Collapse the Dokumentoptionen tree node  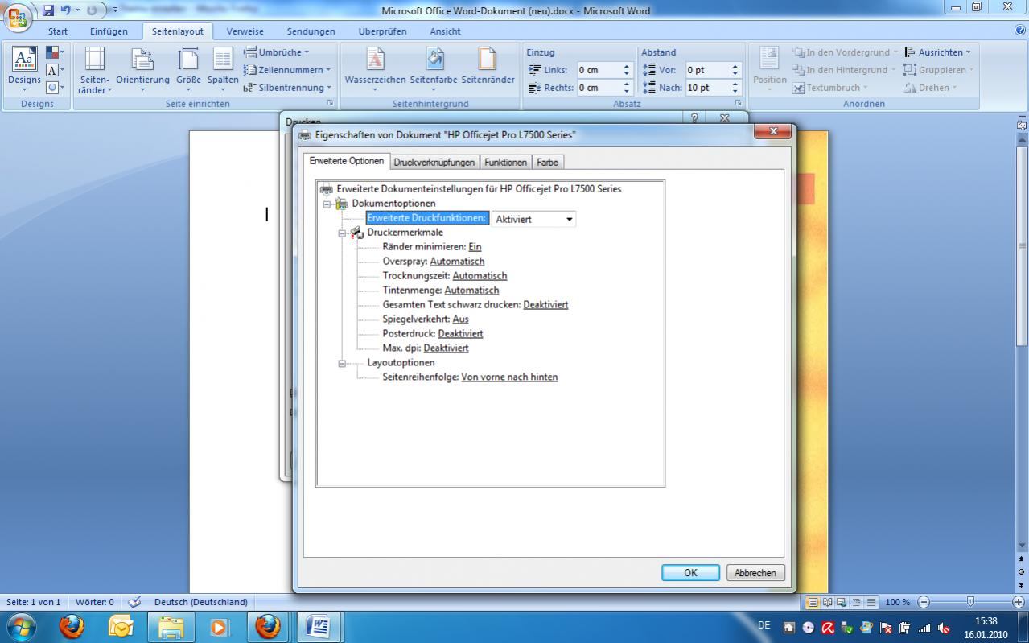pyautogui.click(x=327, y=204)
